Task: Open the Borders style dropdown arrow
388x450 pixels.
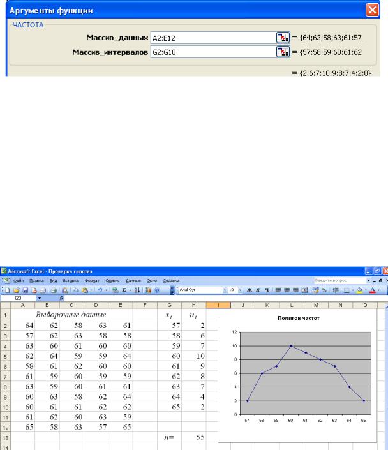Action: (x=353, y=290)
